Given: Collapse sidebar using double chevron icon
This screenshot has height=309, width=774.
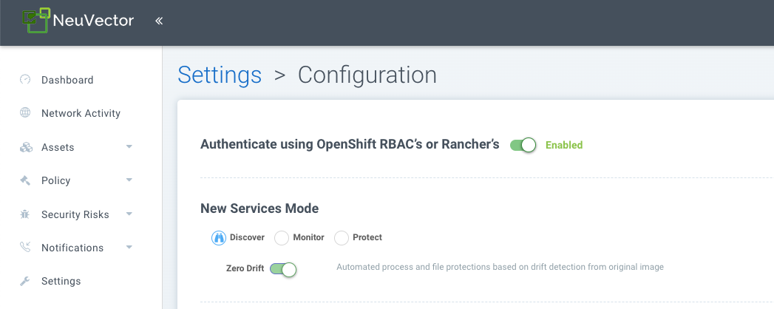Looking at the screenshot, I should (x=159, y=21).
